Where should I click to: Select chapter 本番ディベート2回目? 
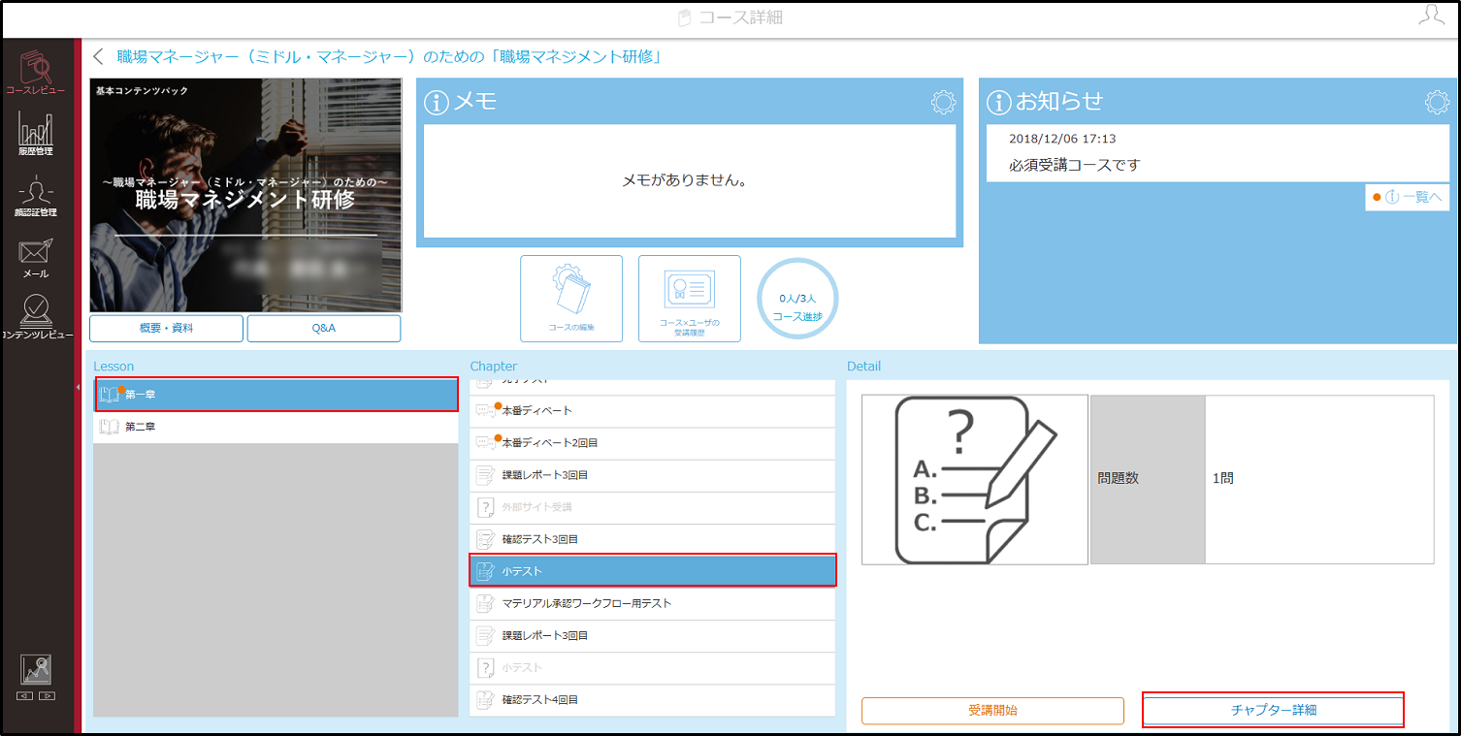point(653,443)
